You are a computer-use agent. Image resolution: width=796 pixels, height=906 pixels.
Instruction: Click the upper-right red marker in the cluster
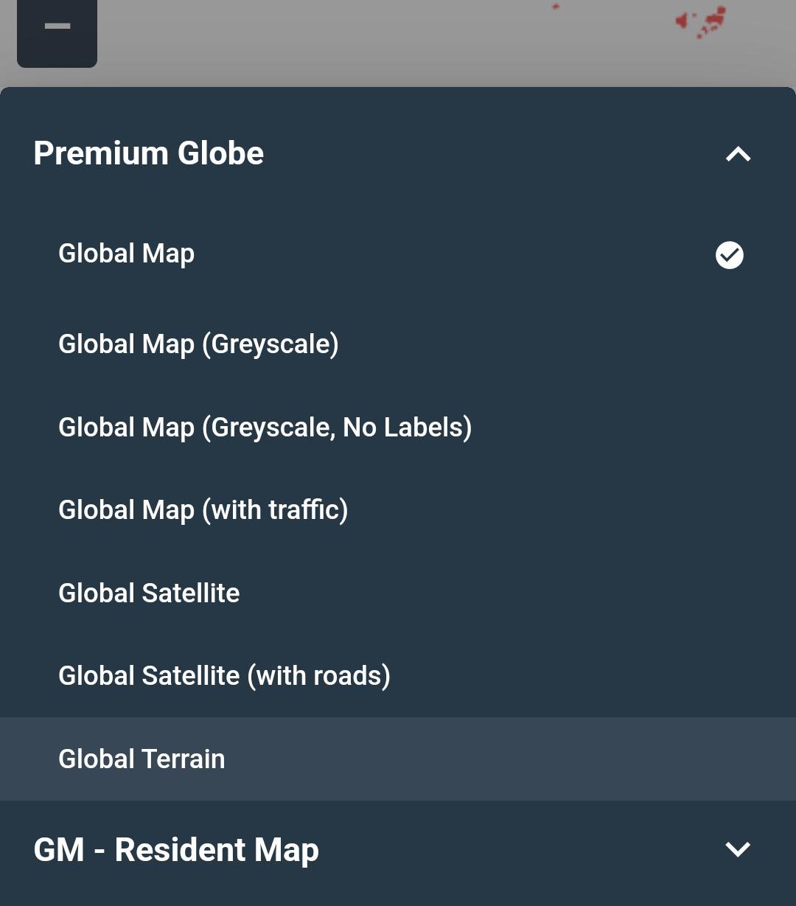click(720, 11)
